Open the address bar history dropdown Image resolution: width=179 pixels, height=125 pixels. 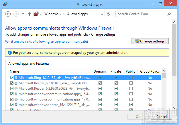tap(102, 14)
